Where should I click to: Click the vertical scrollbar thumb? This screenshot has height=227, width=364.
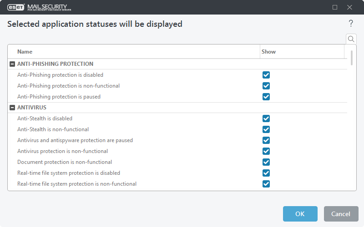[352, 58]
